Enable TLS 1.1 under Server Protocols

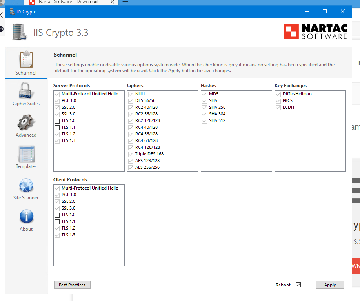click(57, 128)
